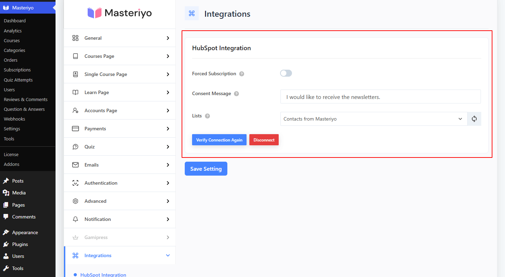Expand the Quiz section chevron
The height and width of the screenshot is (277, 505).
coord(168,147)
